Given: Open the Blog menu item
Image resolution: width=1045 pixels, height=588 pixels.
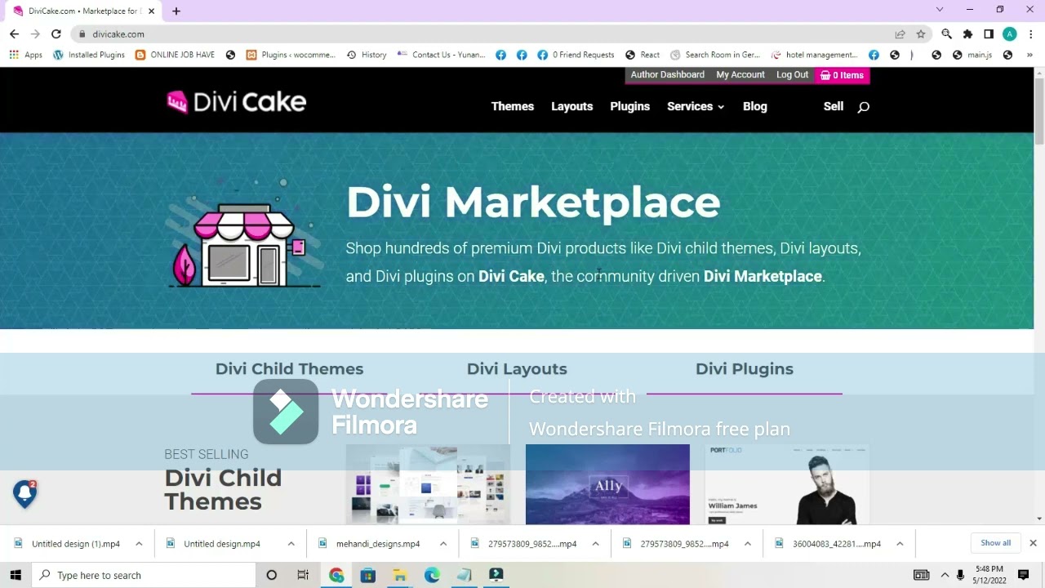Looking at the screenshot, I should 754,107.
